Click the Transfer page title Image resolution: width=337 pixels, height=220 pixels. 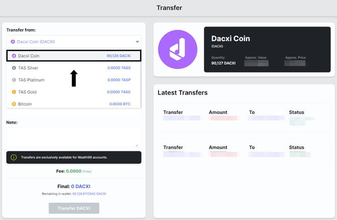pos(169,8)
